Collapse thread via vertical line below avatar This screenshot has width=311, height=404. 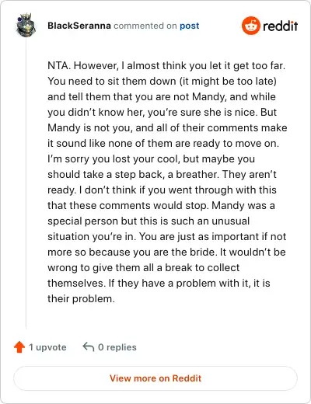point(26,184)
